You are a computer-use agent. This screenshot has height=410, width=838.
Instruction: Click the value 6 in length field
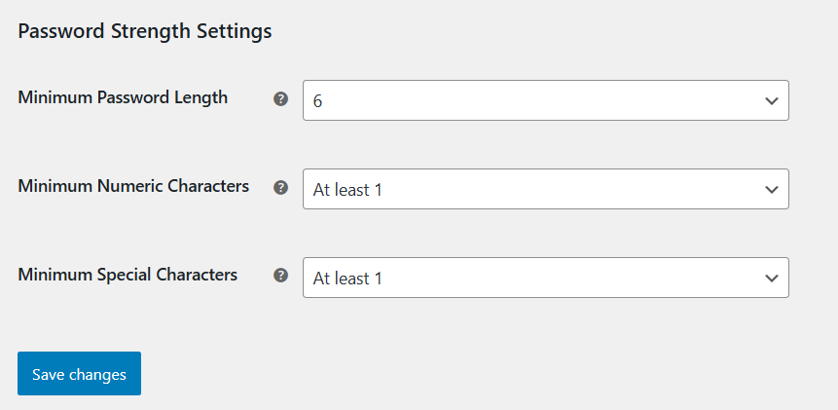(x=318, y=101)
